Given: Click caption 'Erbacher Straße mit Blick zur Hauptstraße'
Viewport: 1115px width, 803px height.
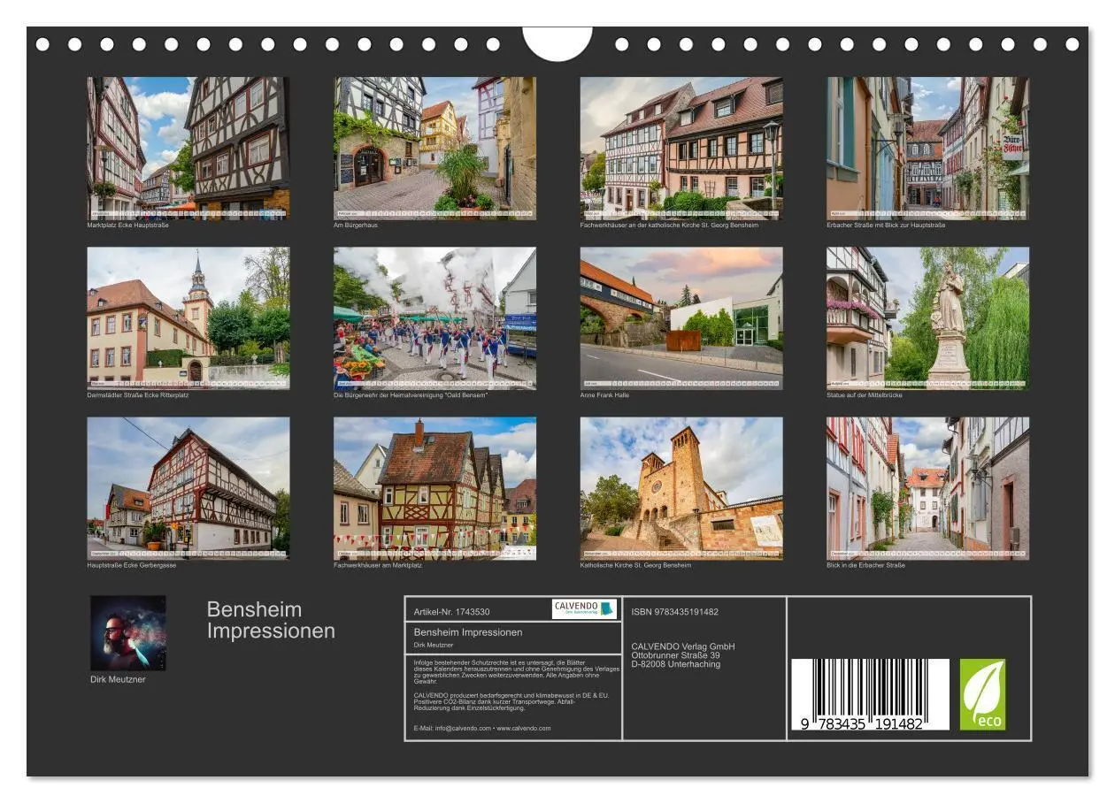Looking at the screenshot, I should coord(886,226).
